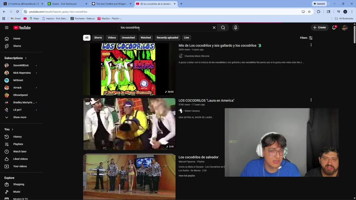Screen dimensions: 356x200
Task: Click the magnifier search button
Action: pos(223,27)
